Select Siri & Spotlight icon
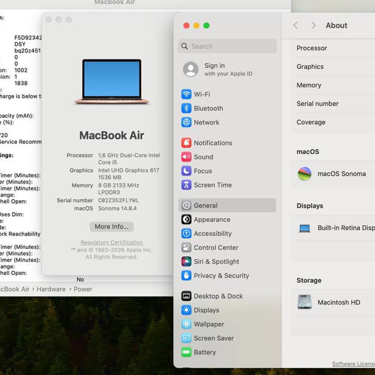Screen dimensions: 375x375 pyautogui.click(x=186, y=261)
